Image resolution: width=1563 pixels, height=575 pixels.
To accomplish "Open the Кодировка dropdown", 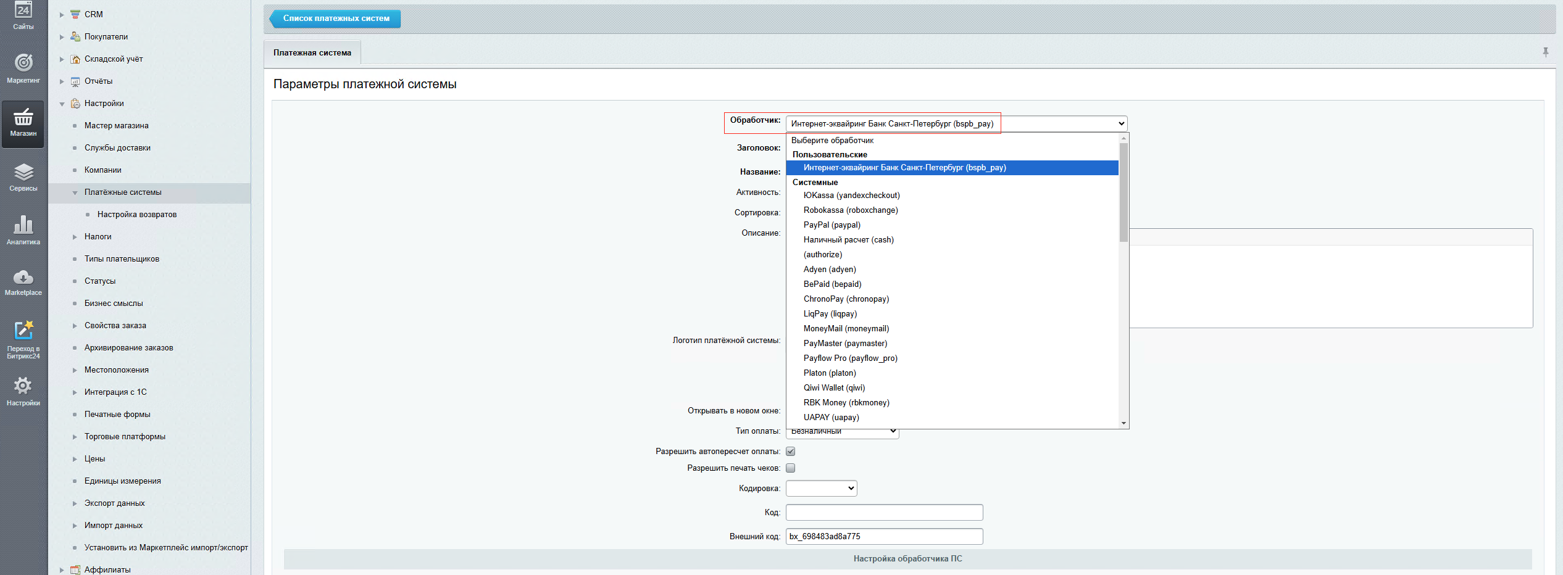I will [x=821, y=488].
